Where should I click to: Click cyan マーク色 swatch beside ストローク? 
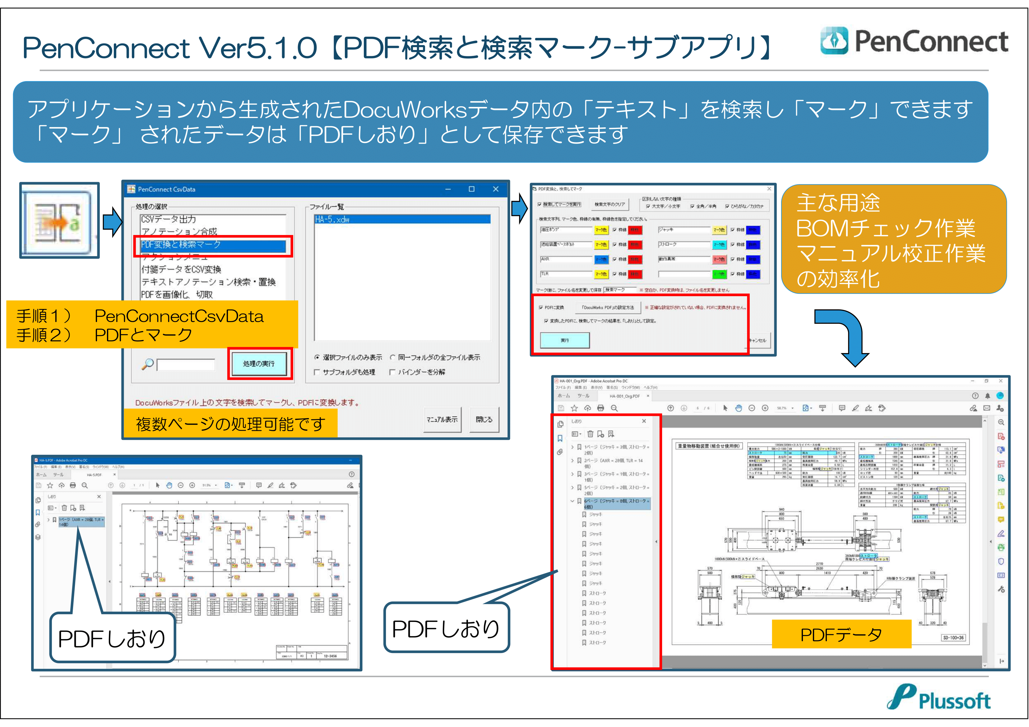point(719,245)
